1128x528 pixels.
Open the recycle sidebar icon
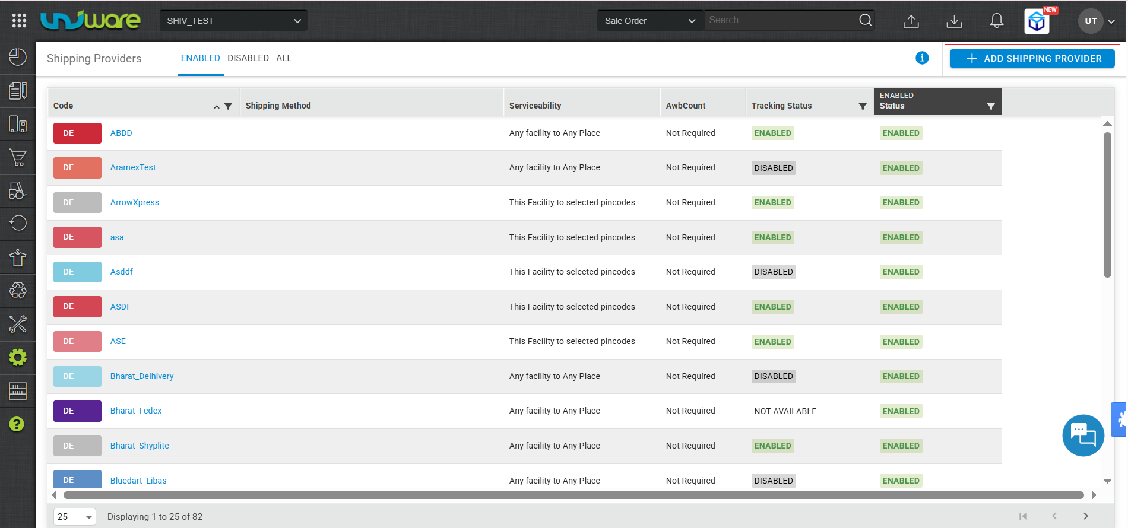[18, 291]
